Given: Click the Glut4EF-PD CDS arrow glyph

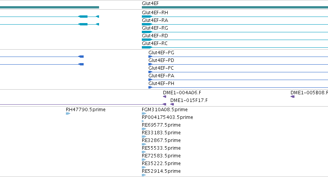Looking at the screenshot, I should click(150, 64).
